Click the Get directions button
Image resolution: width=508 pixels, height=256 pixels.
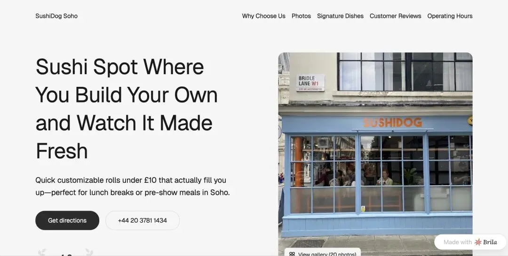pos(67,220)
